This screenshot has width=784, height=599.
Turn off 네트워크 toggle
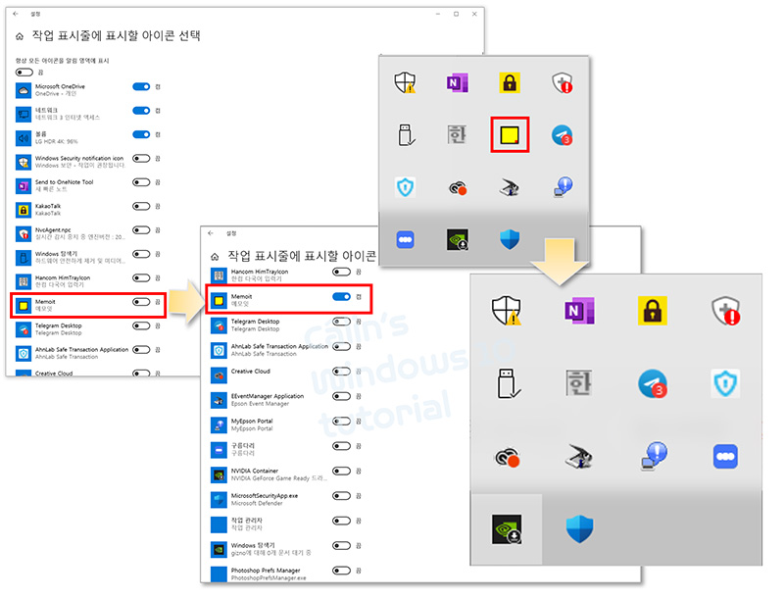(x=141, y=111)
